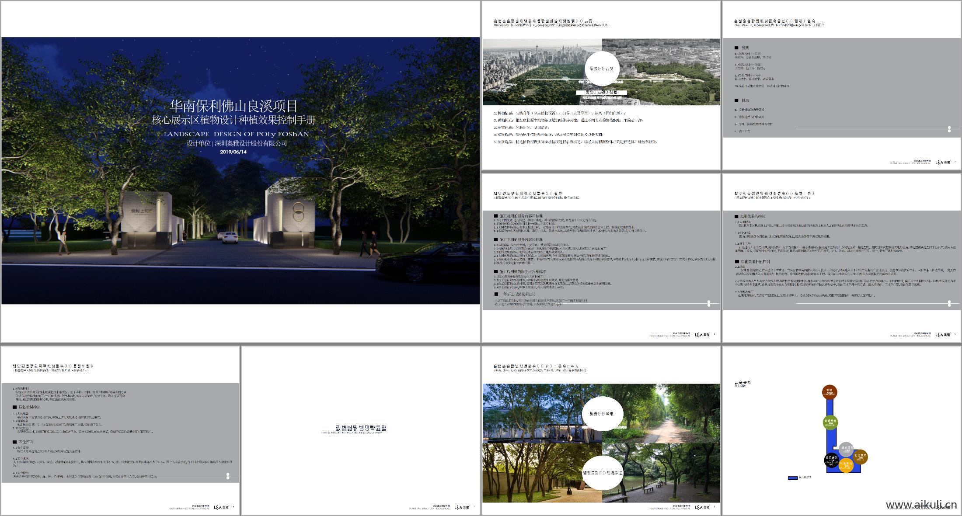Viewport: 962px width, 516px height.
Task: Select the gray circle in the zoning diagram
Action: 847,449
